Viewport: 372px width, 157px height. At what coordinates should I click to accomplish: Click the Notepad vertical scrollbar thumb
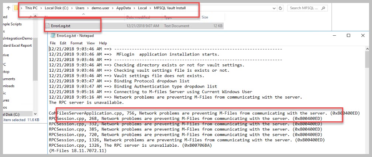pyautogui.click(x=367, y=59)
